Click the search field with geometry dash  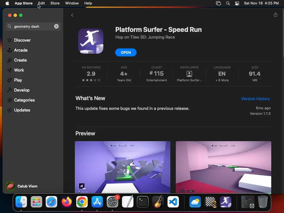(33, 26)
